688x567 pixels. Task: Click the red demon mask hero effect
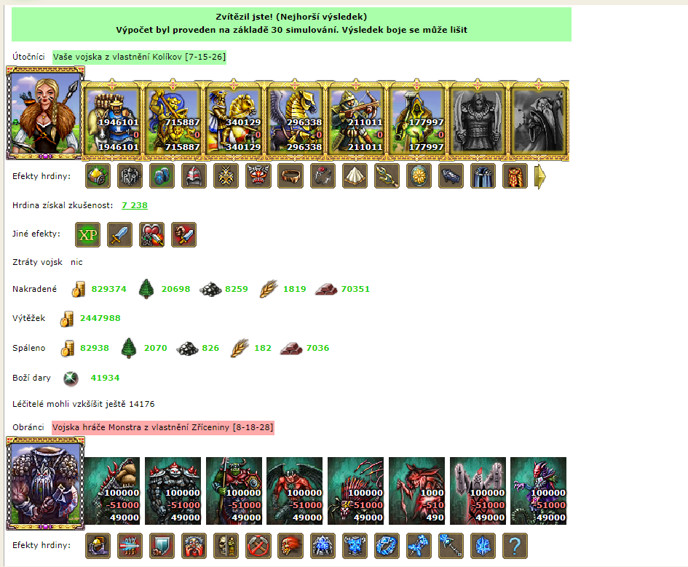[x=258, y=176]
